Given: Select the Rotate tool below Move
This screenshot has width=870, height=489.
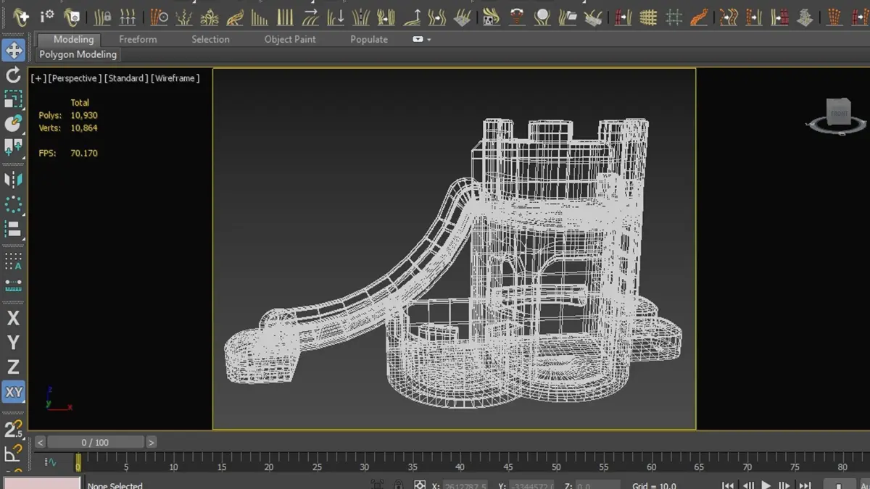Looking at the screenshot, I should 14,75.
